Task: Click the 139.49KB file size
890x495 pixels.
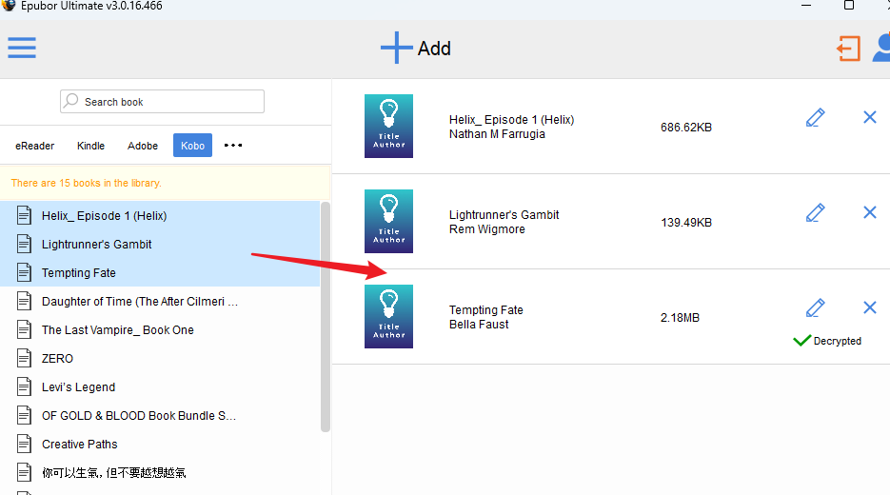Action: pos(686,223)
